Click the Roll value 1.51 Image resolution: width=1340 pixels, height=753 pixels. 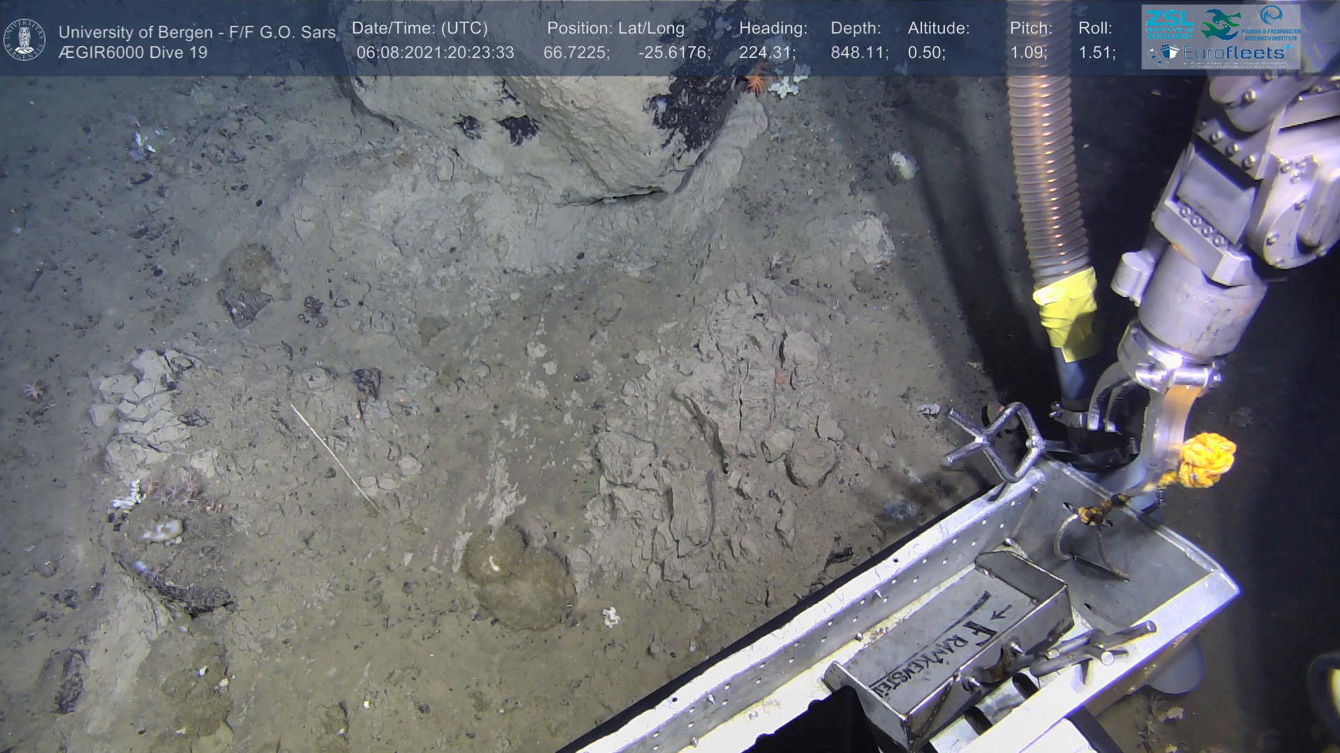tap(1096, 53)
